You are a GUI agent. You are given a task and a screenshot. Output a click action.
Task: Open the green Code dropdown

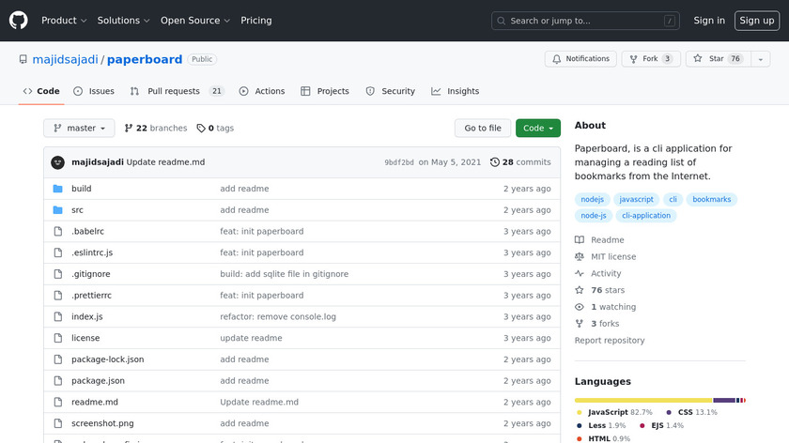click(537, 129)
